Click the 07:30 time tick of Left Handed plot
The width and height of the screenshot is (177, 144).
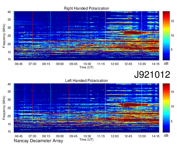[x=32, y=136]
